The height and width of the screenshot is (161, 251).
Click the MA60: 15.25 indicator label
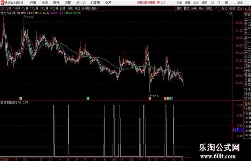point(73,13)
